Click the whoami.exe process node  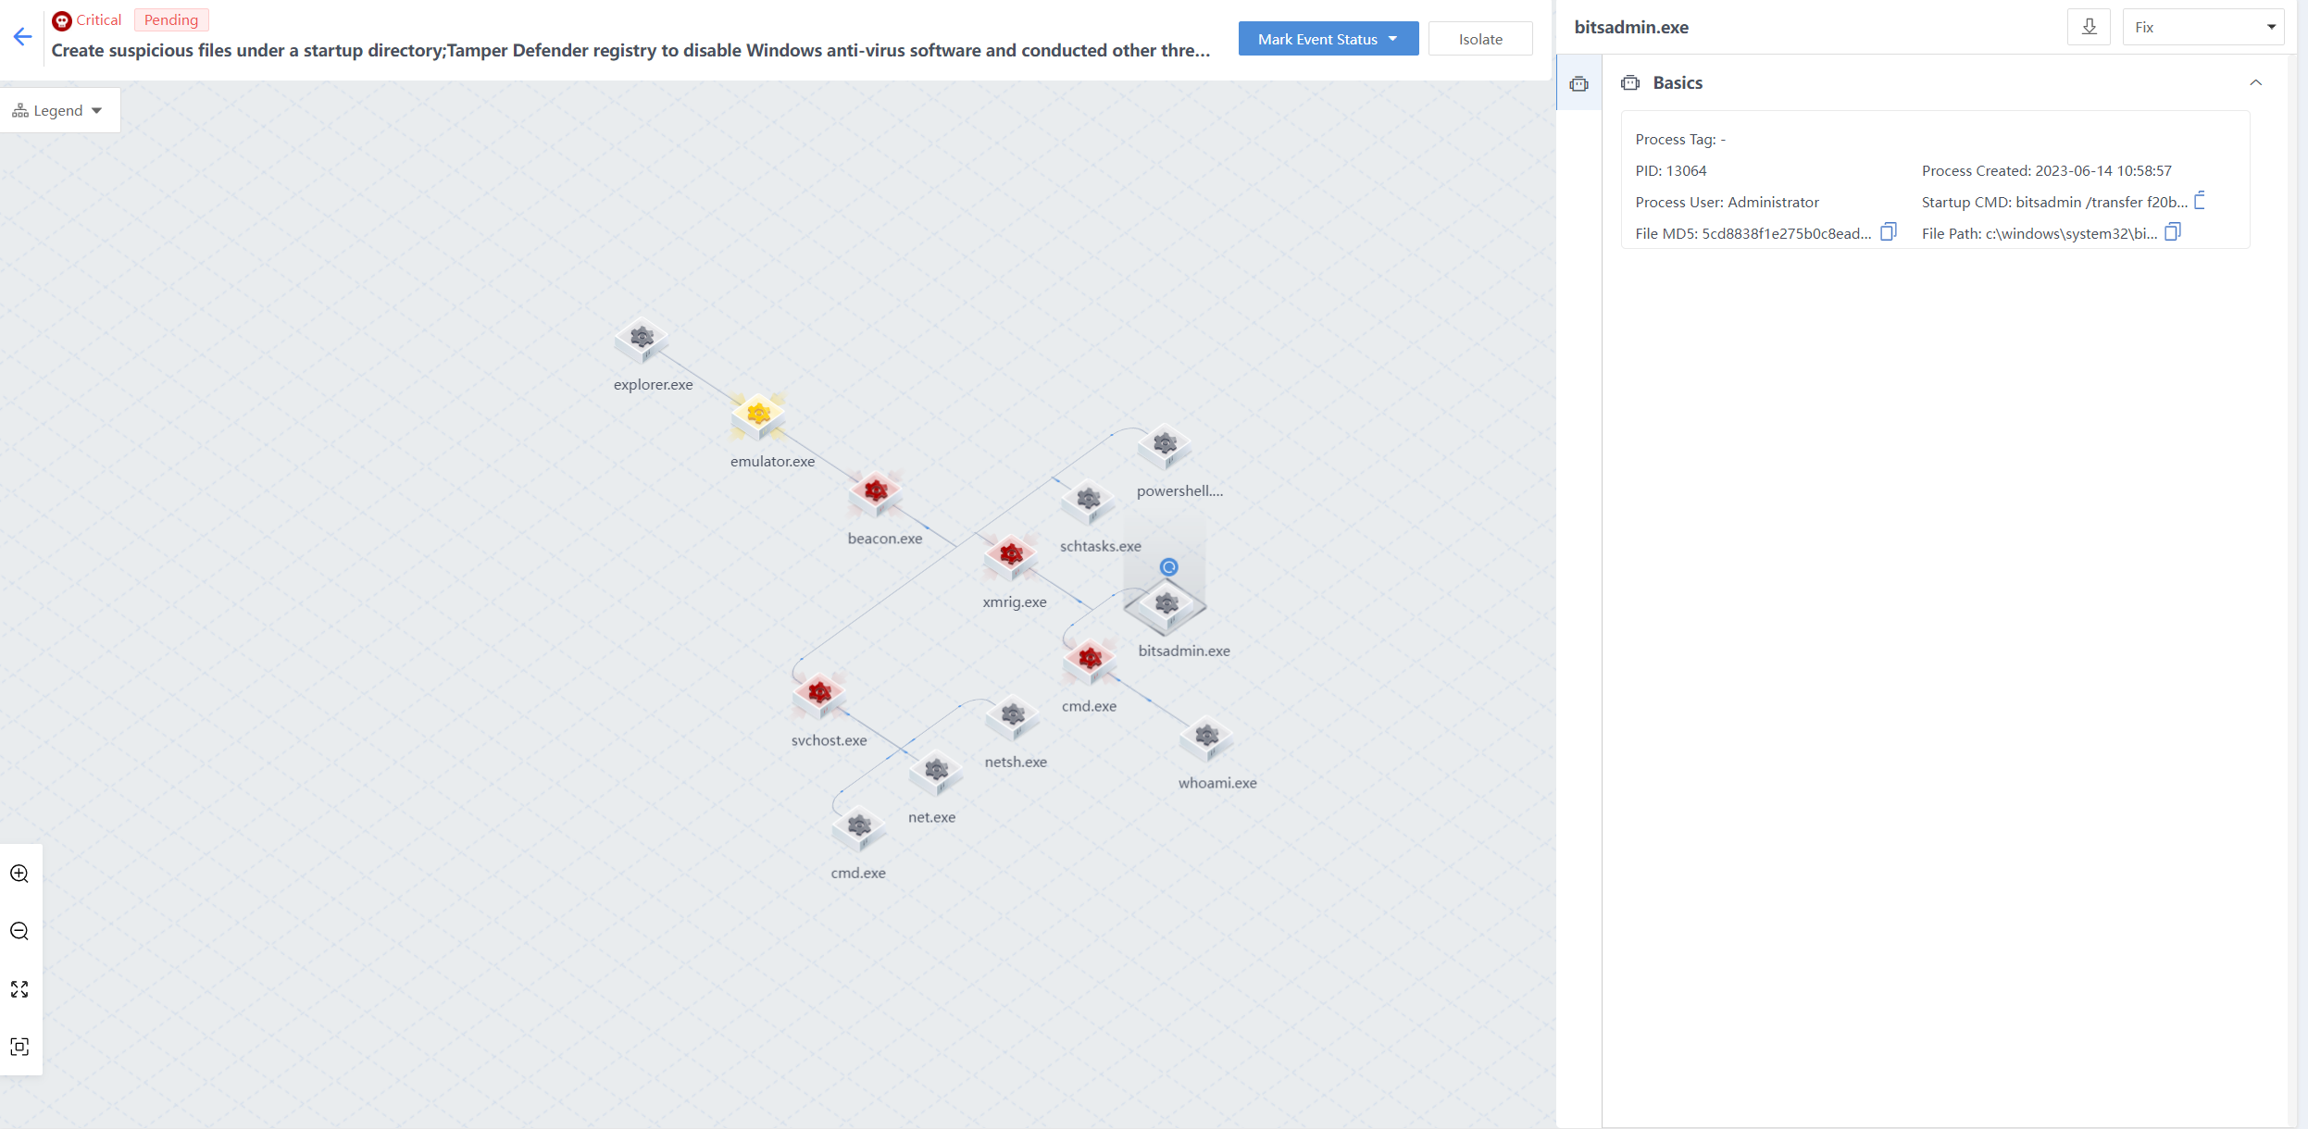[x=1206, y=738]
